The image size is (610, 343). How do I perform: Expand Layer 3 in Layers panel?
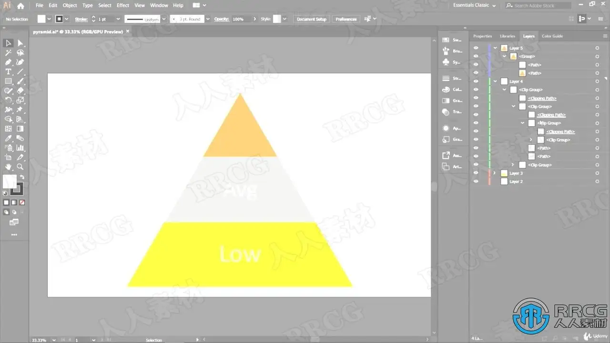point(495,173)
